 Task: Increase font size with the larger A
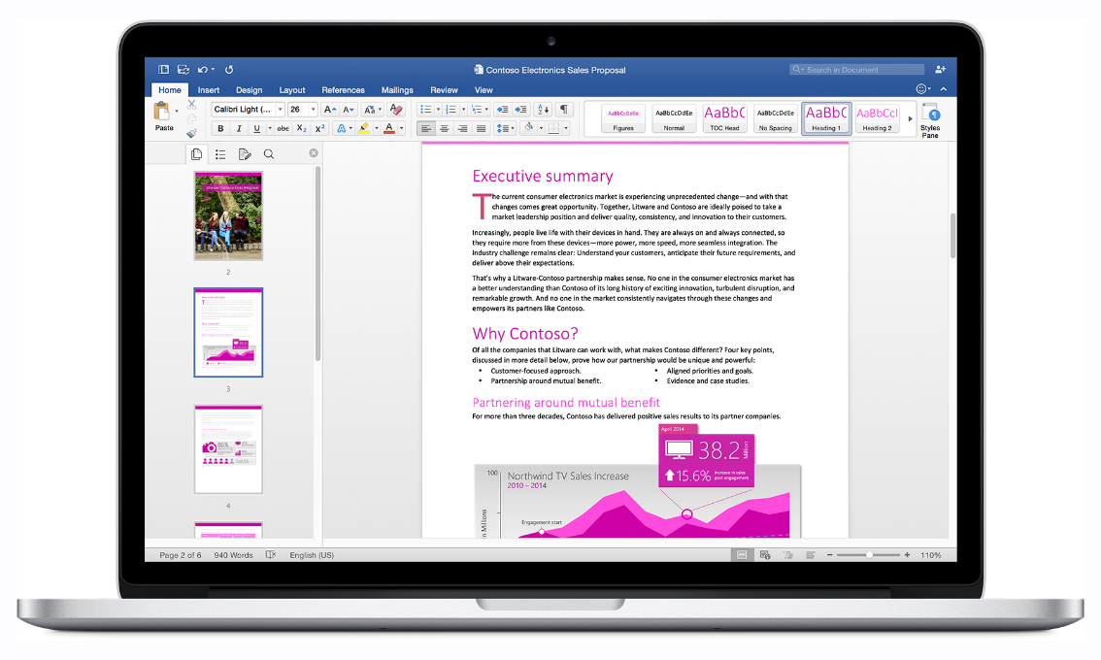tap(329, 110)
